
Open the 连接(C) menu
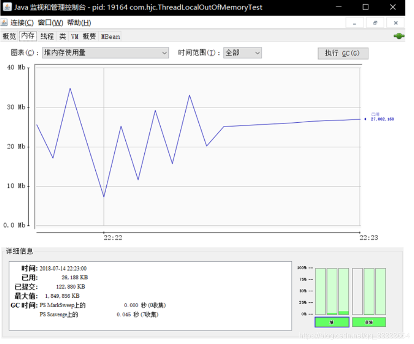coord(22,23)
